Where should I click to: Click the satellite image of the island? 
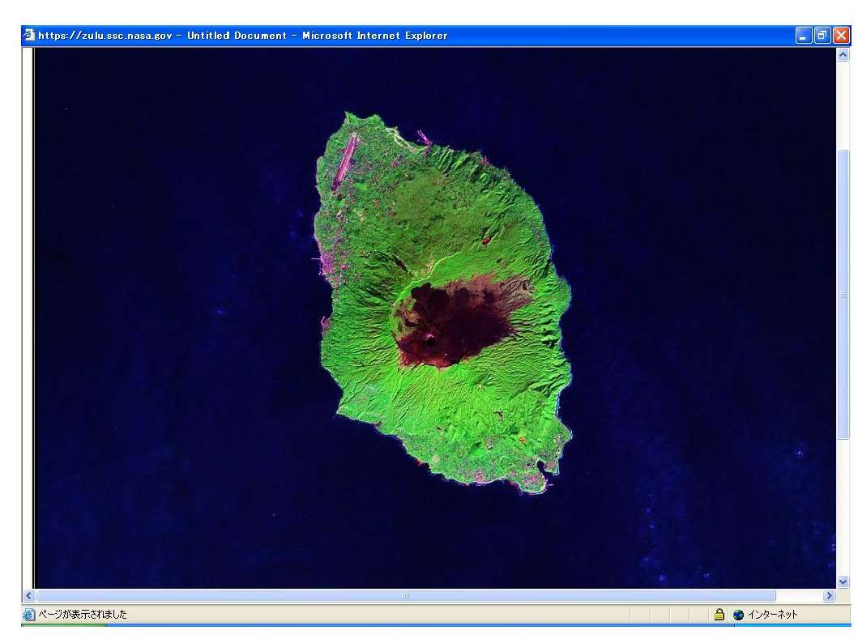pos(434,318)
